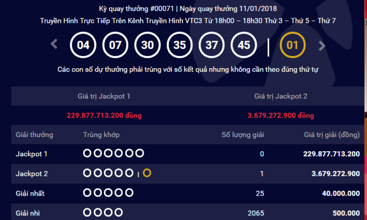Click the next draw right arrow

(x=322, y=45)
